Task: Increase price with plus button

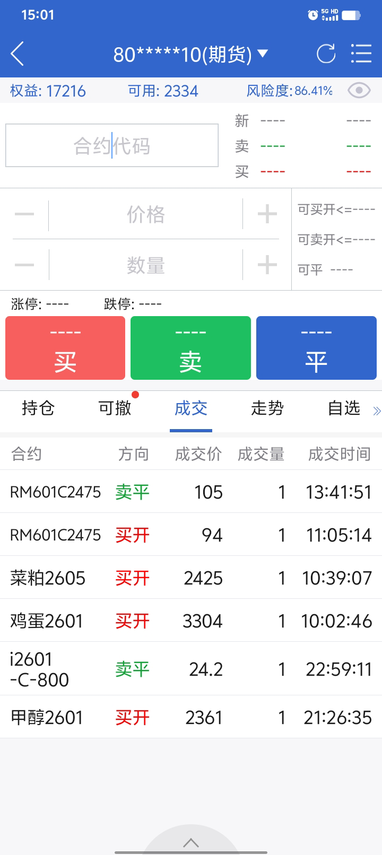Action: [x=267, y=214]
